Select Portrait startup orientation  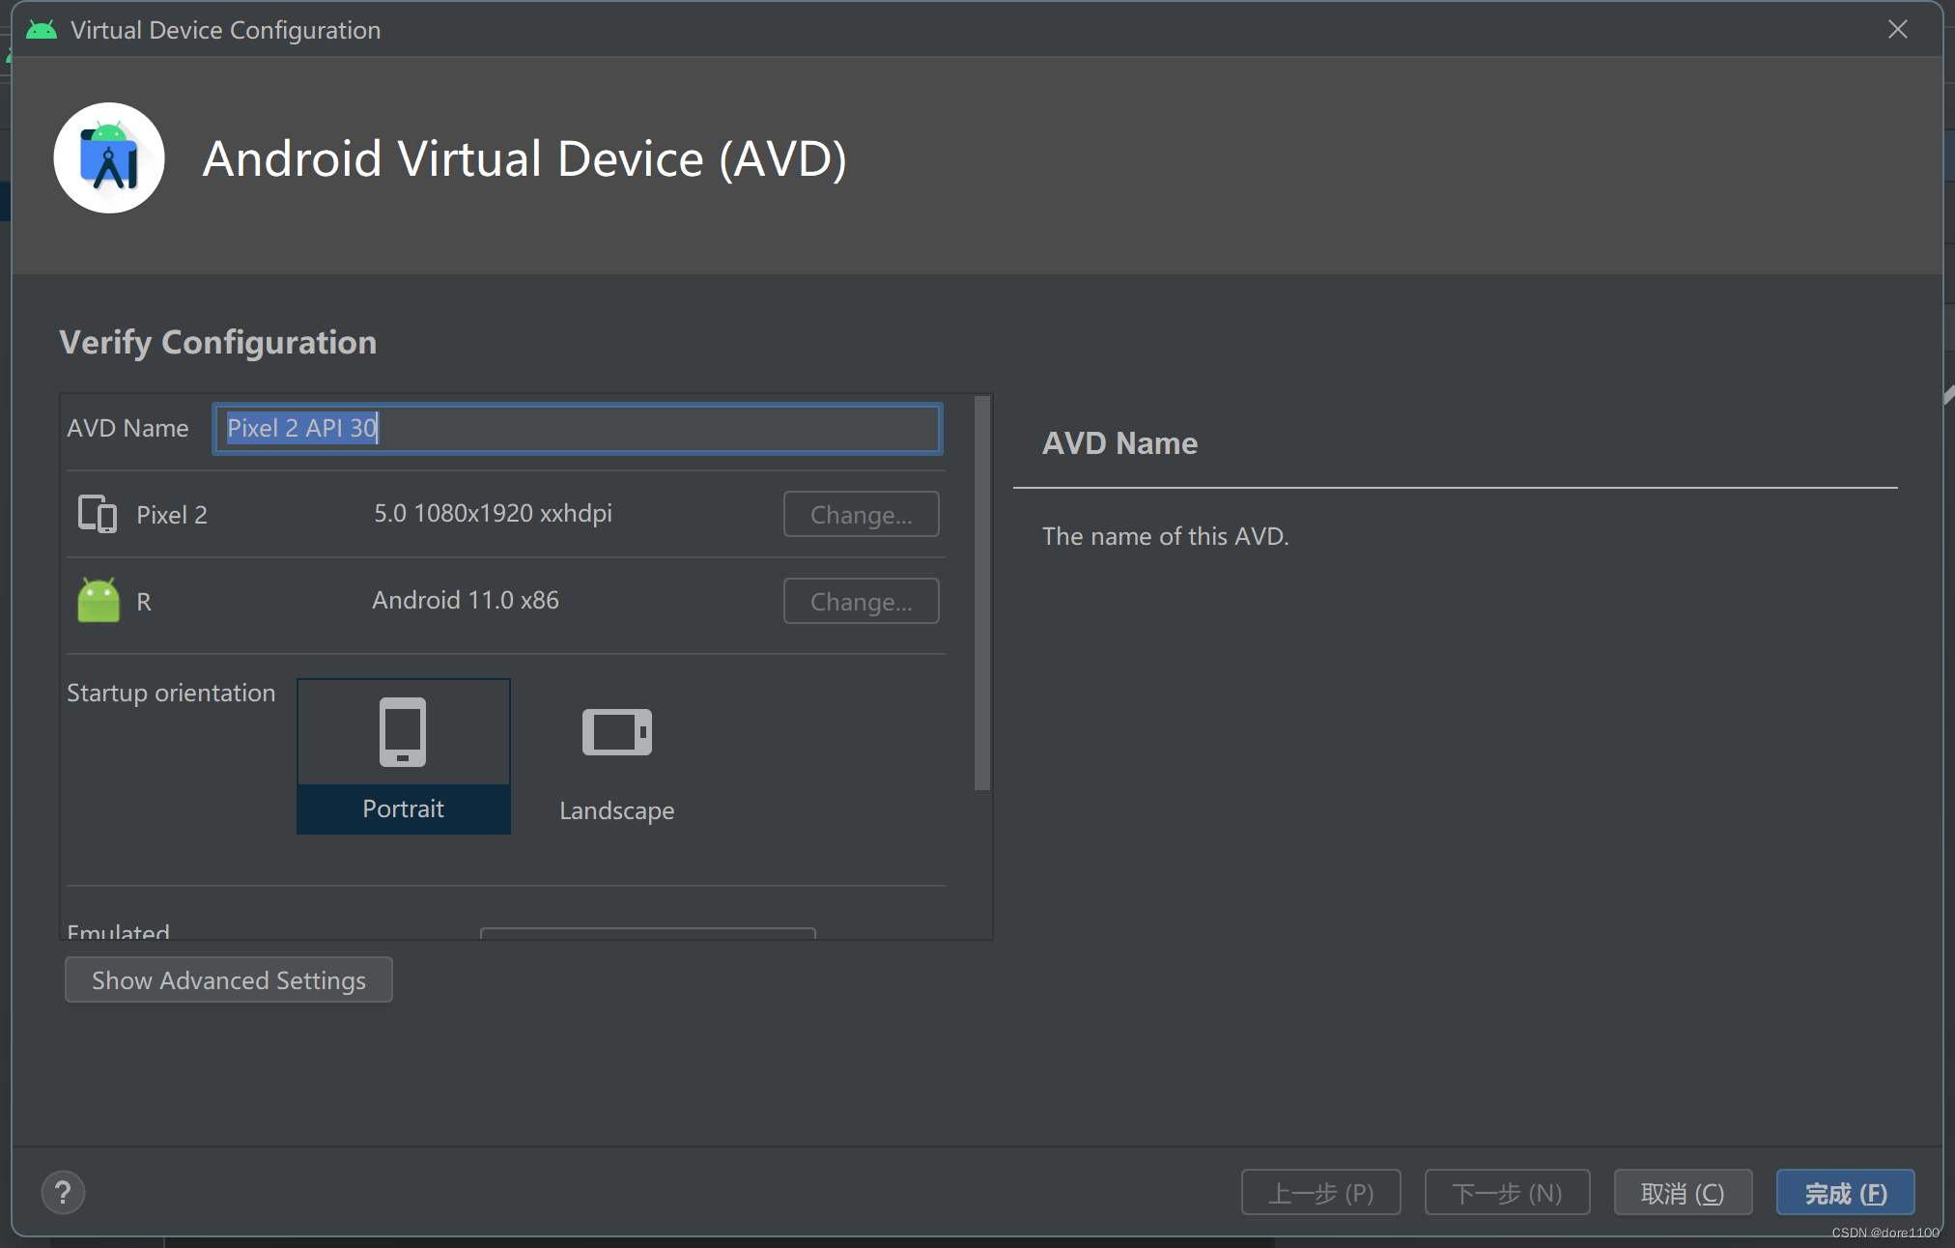(403, 808)
